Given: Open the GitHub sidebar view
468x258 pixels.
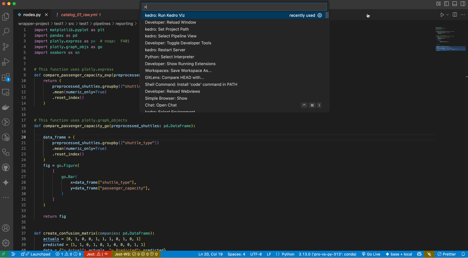Looking at the screenshot, I should pos(6,167).
